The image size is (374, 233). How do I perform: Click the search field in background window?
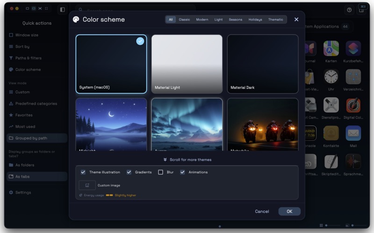tap(136, 9)
